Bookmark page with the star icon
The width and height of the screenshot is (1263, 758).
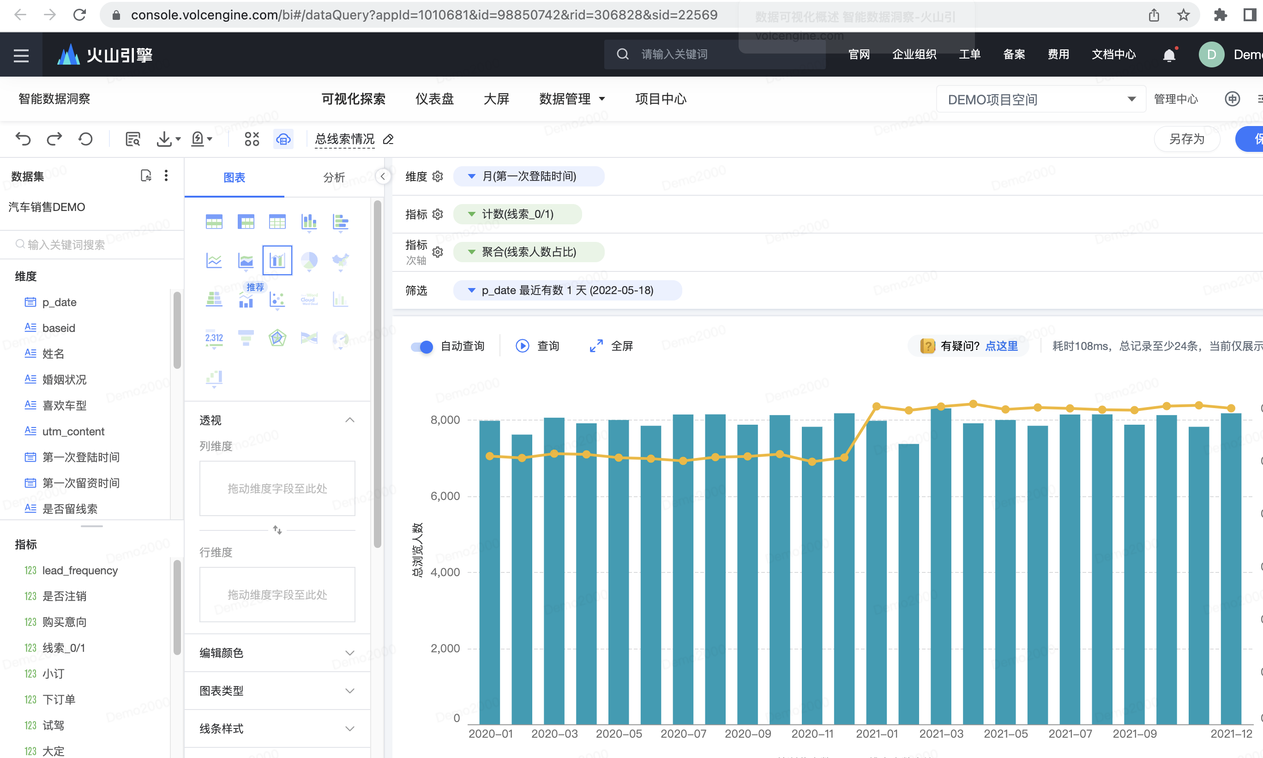[x=1183, y=15]
